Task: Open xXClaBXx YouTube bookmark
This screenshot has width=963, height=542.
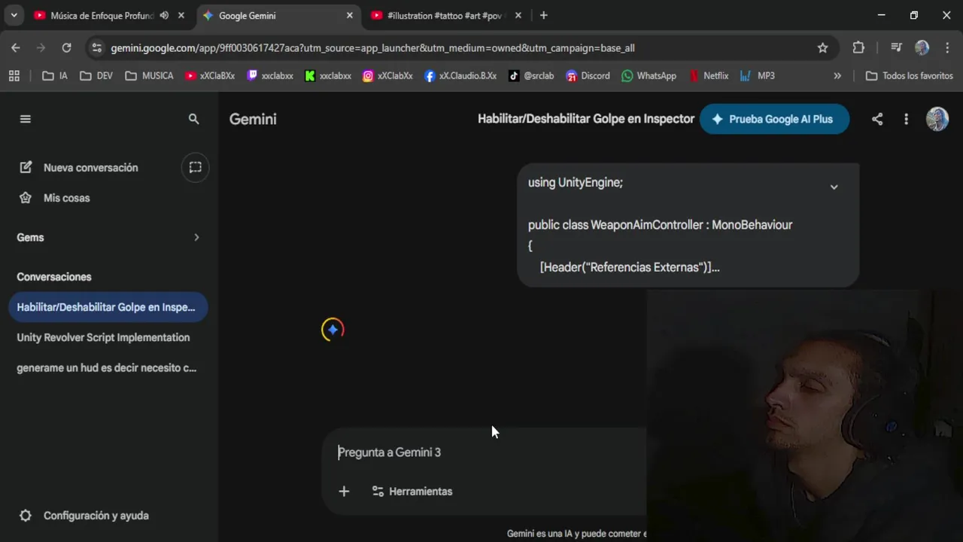Action: click(210, 75)
